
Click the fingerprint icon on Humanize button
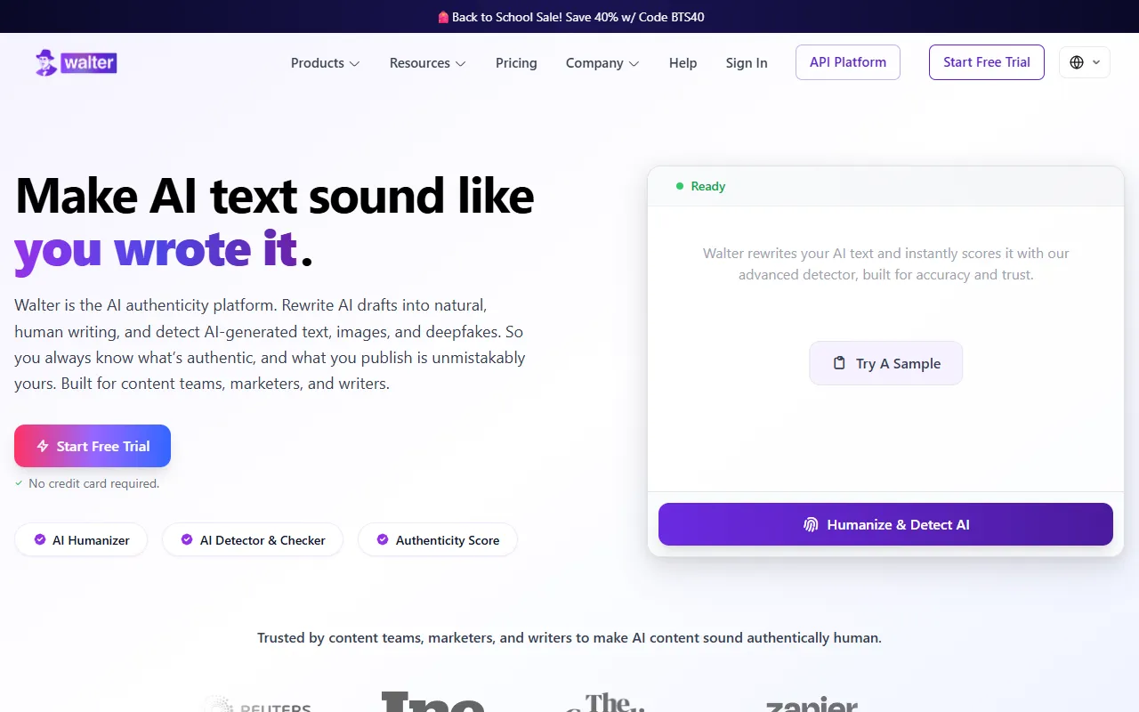click(811, 524)
